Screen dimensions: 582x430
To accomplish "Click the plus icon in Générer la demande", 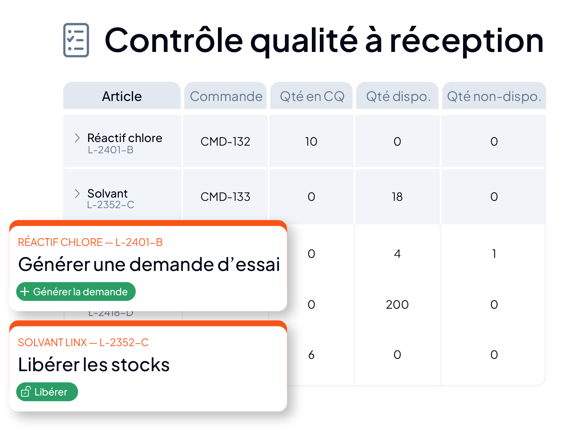I will click(x=25, y=292).
